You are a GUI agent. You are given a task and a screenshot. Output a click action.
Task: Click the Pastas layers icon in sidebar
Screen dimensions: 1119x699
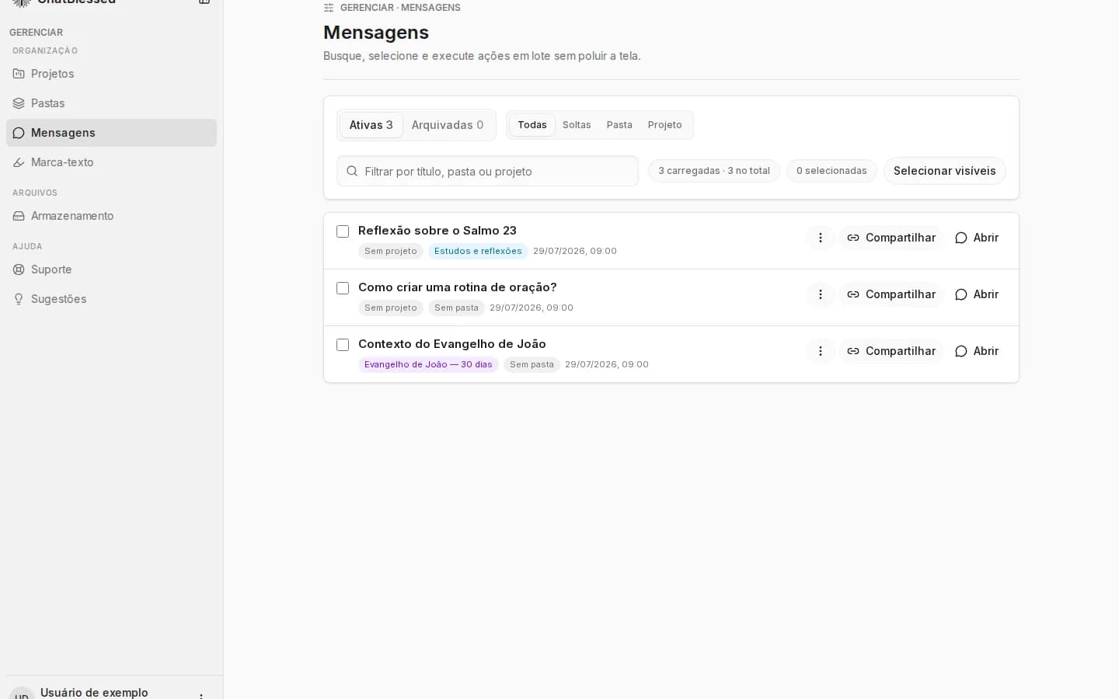[19, 103]
